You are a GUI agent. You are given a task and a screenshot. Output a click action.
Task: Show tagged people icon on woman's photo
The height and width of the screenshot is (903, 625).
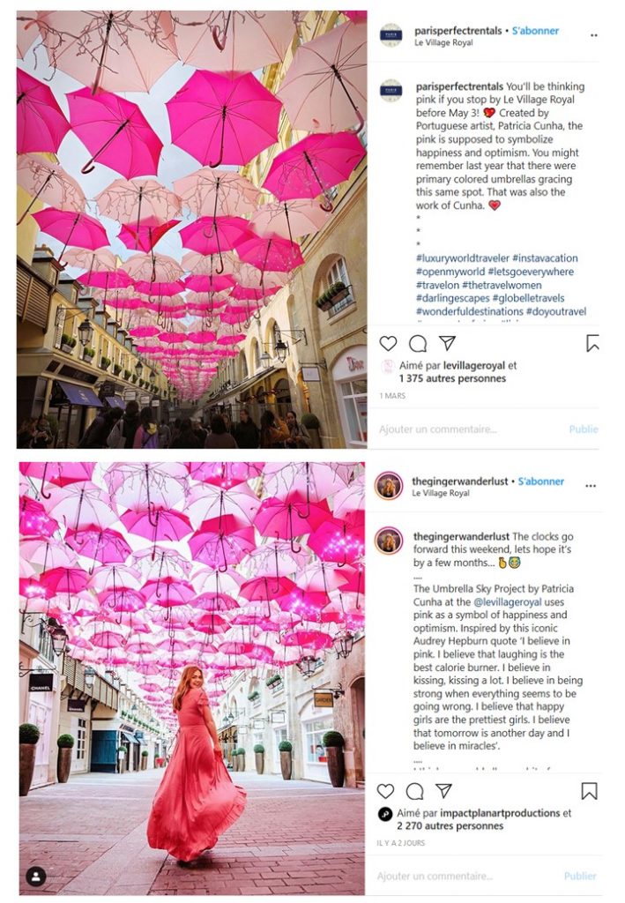35,877
